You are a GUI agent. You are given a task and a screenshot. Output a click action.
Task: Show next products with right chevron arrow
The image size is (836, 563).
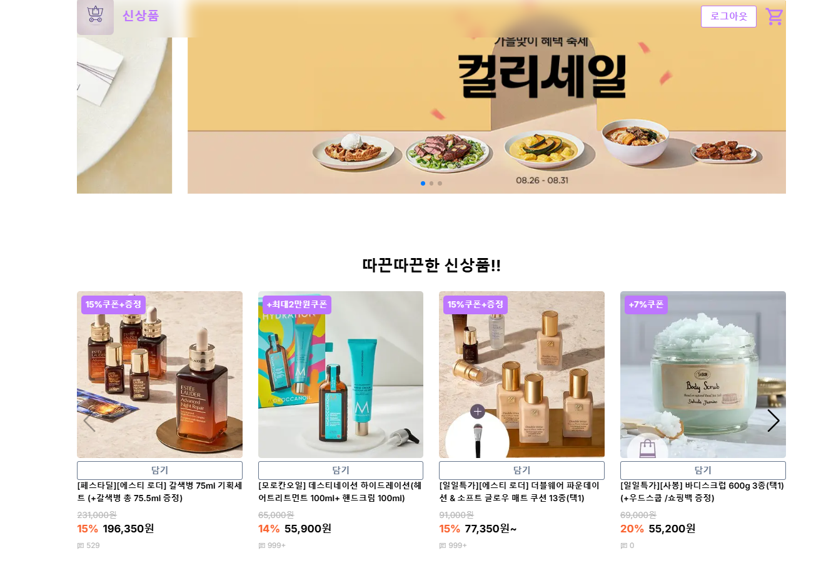pos(773,421)
